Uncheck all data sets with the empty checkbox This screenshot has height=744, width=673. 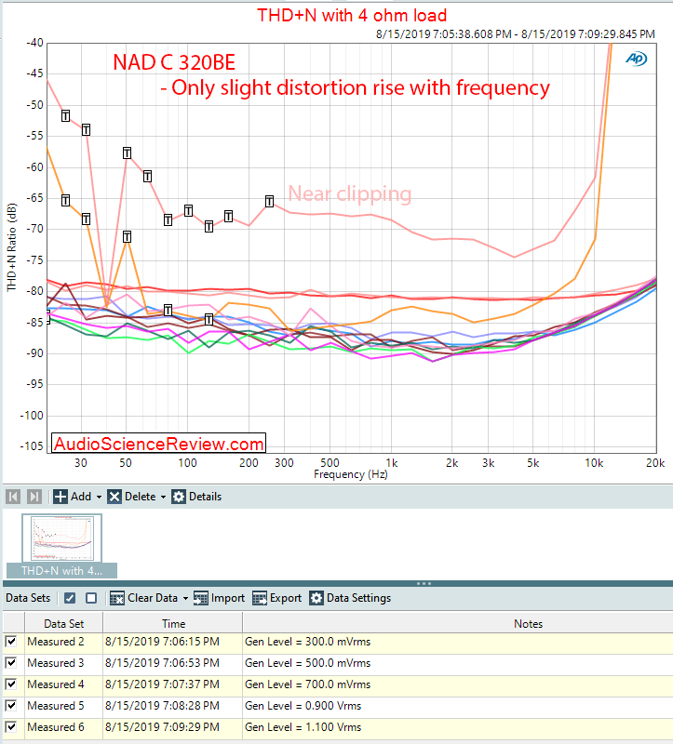click(x=91, y=598)
